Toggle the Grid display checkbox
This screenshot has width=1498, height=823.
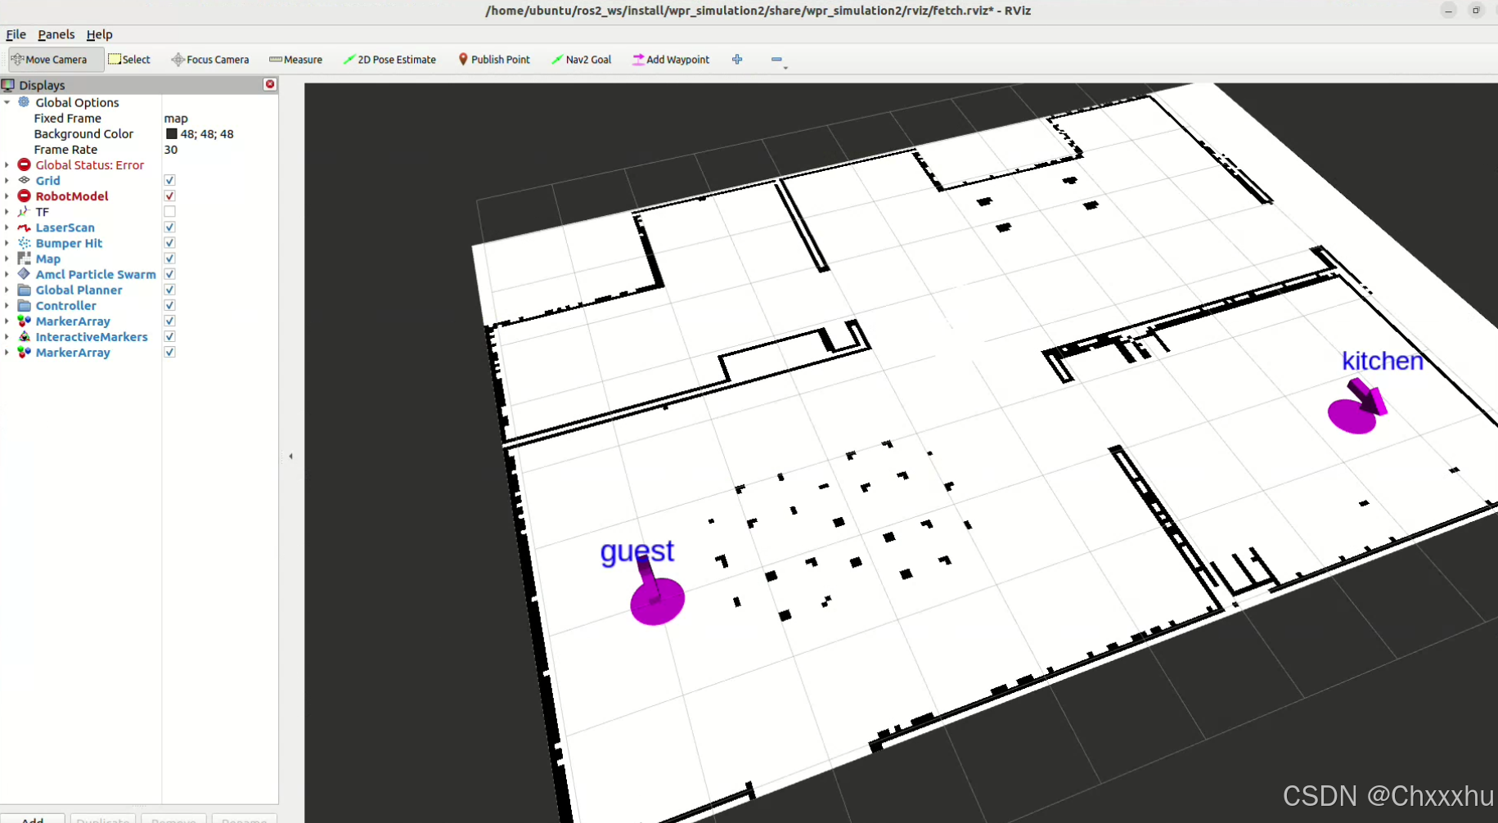click(169, 180)
